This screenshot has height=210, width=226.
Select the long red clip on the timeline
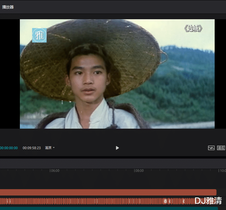pyautogui.click(x=108, y=192)
